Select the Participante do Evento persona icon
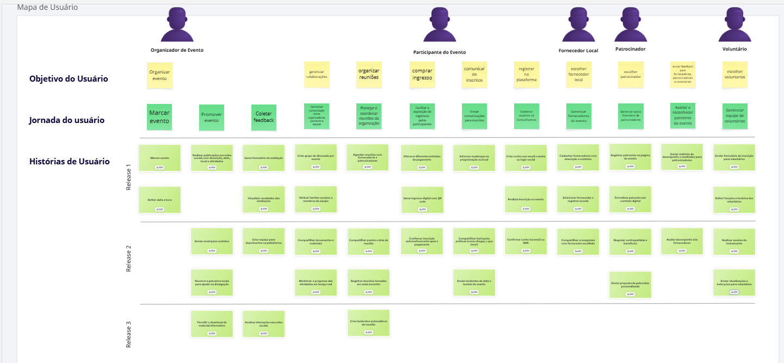Image resolution: width=784 pixels, height=363 pixels. click(x=439, y=25)
